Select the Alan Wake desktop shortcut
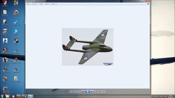 point(5,41)
